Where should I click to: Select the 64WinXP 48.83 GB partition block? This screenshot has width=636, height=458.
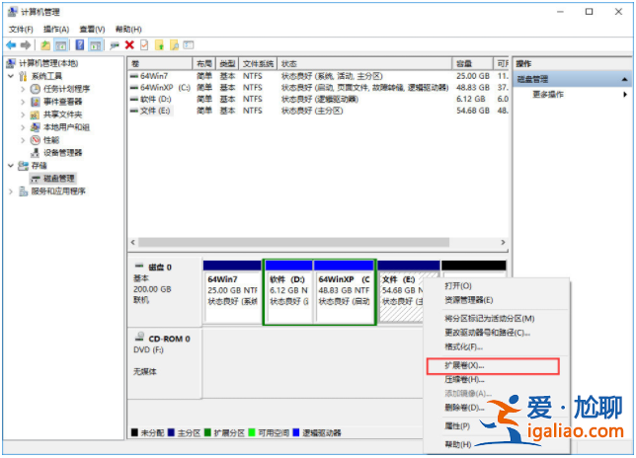[344, 292]
